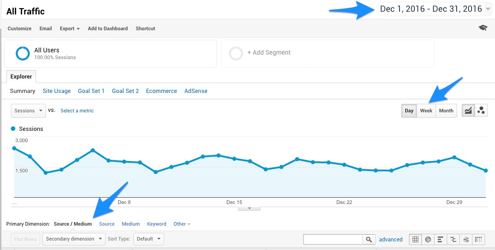Switch to Goal Set 2 sub-tab
This screenshot has width=495, height=250.
(125, 91)
